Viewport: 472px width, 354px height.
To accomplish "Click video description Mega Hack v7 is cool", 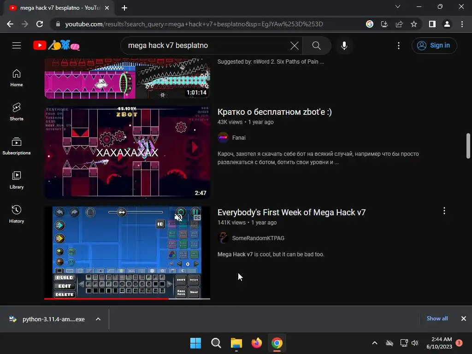I will pos(271,254).
